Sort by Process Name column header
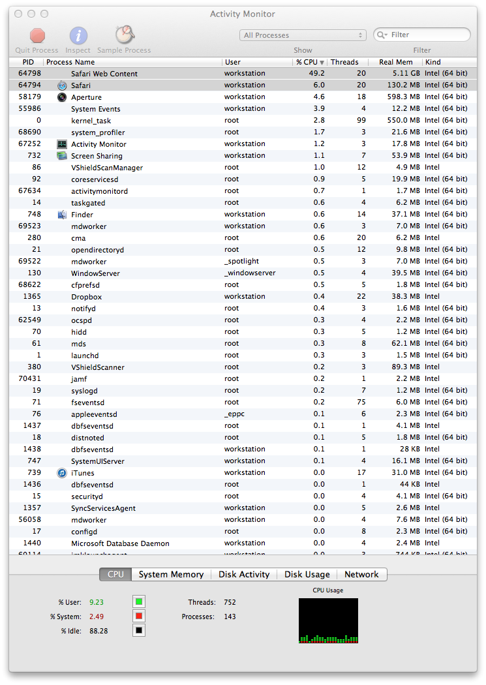486x685 pixels. (x=132, y=62)
